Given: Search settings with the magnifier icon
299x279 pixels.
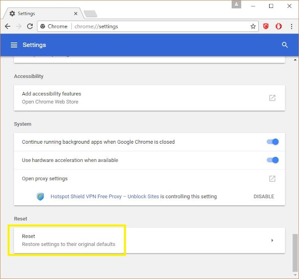Looking at the screenshot, I should [x=285, y=45].
